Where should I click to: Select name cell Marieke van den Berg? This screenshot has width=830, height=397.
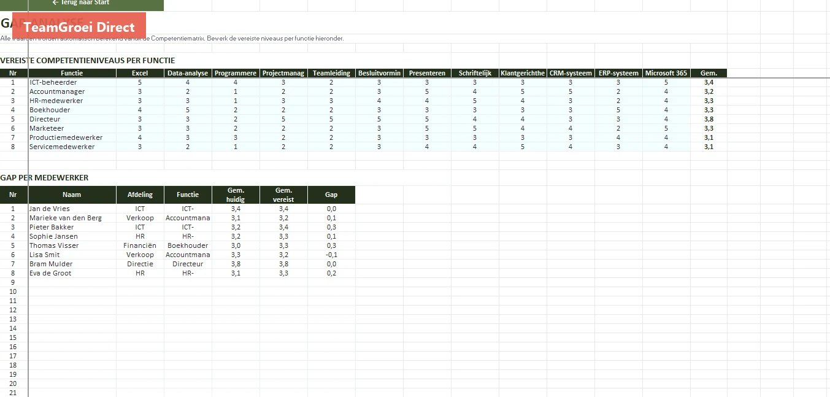[72, 218]
